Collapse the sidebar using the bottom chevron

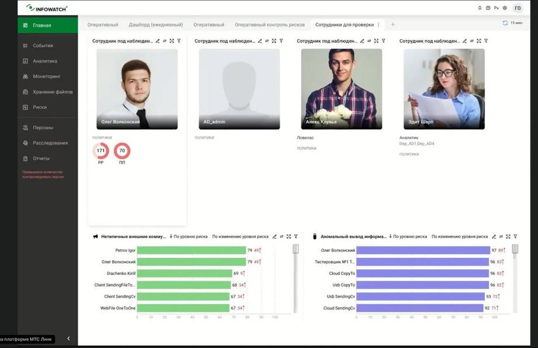tap(68, 339)
